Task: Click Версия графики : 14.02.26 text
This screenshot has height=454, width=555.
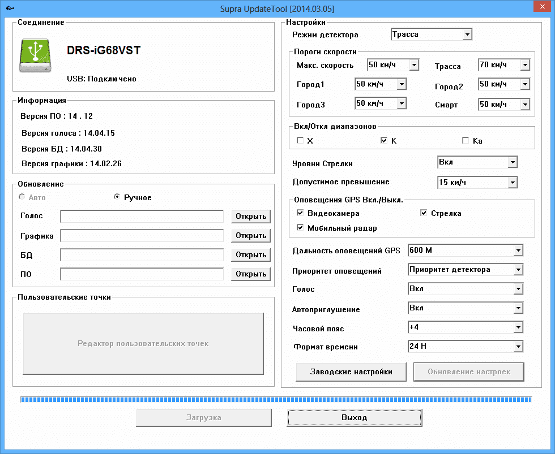Action: pyautogui.click(x=71, y=163)
